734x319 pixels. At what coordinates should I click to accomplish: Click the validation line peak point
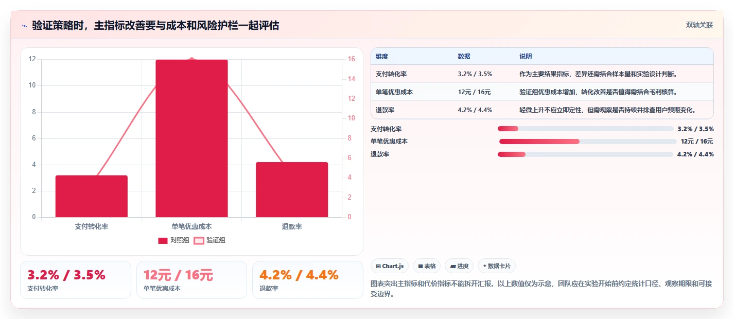(x=192, y=60)
